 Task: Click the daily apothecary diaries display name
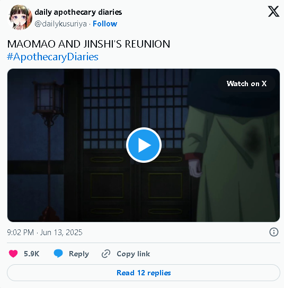click(x=78, y=12)
